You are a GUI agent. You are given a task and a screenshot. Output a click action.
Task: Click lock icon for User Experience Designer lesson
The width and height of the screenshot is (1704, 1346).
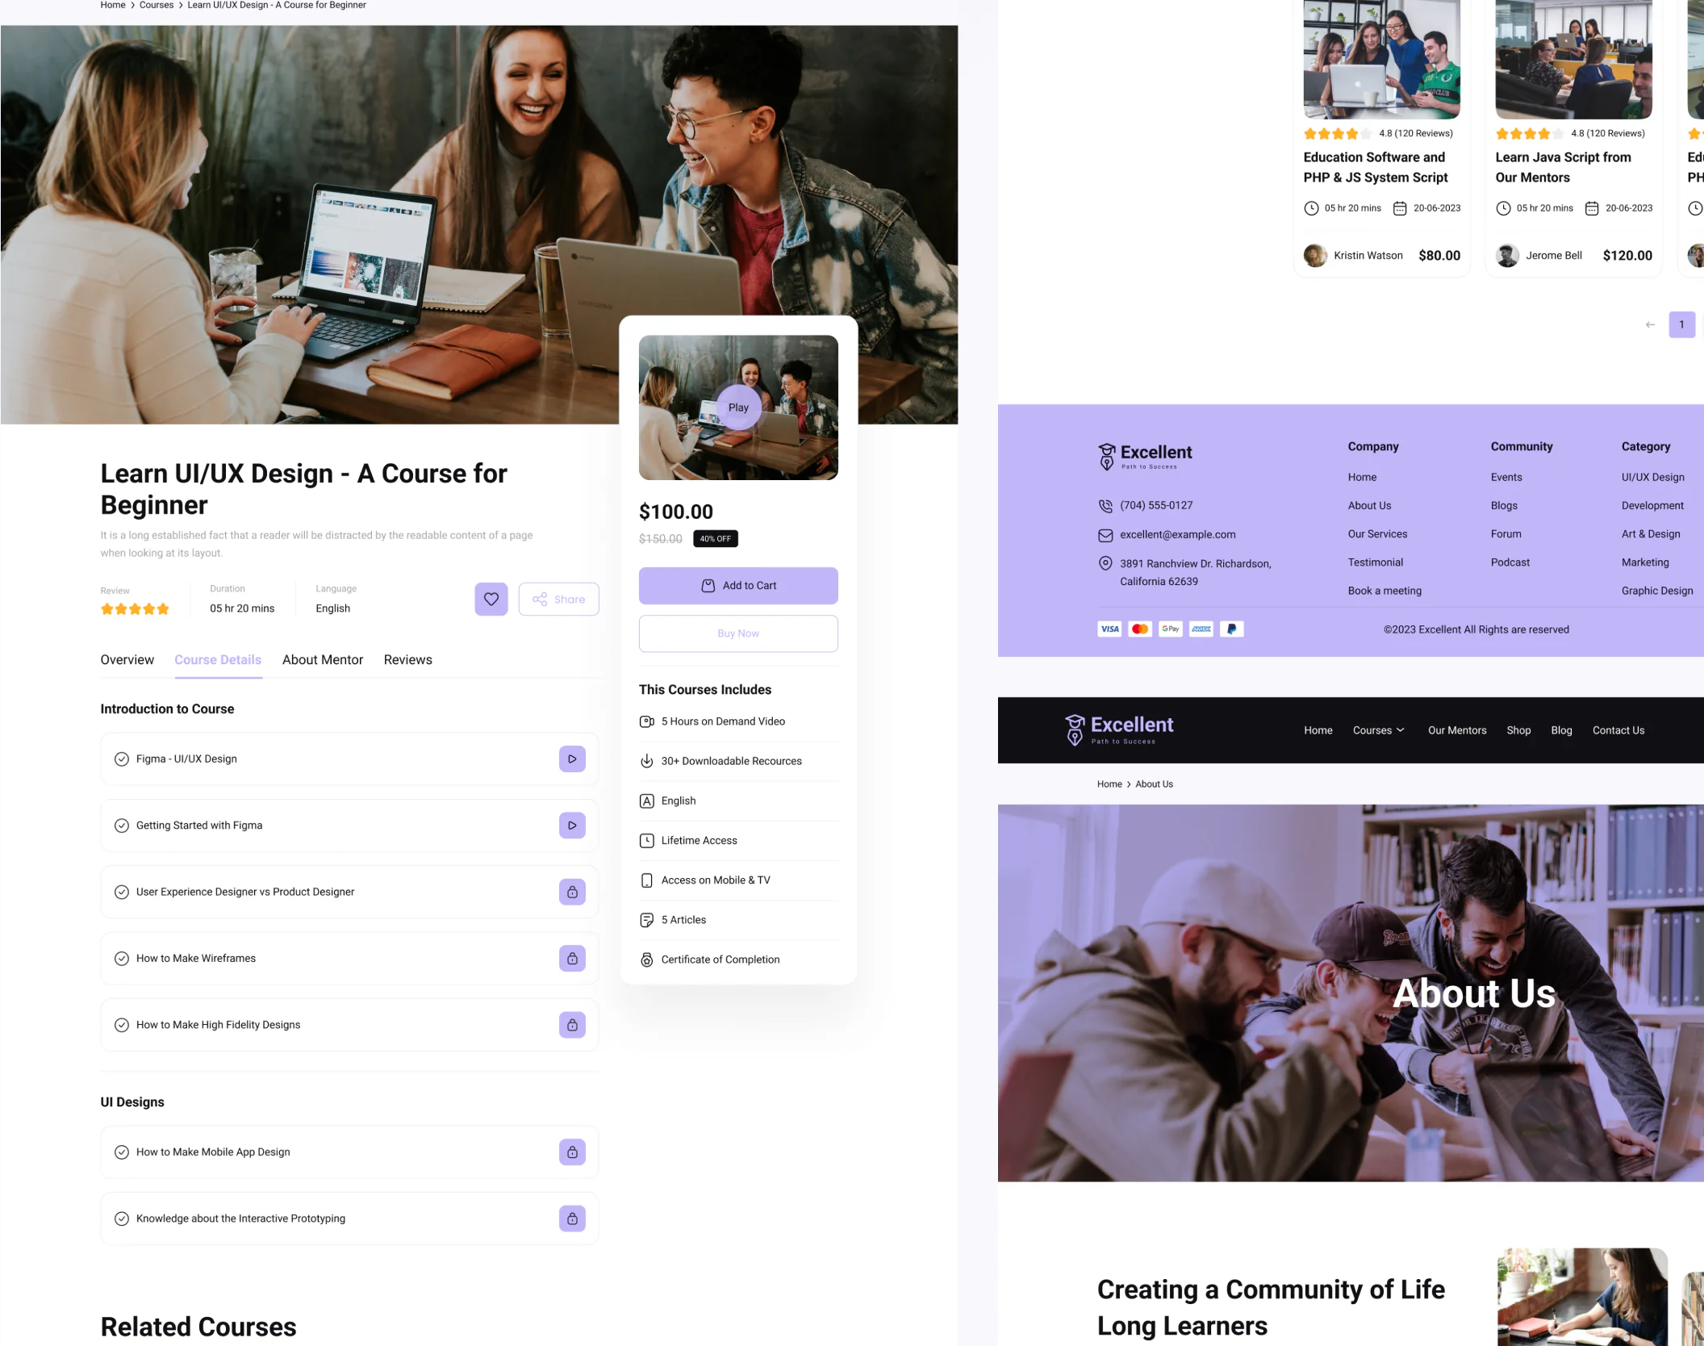(572, 892)
